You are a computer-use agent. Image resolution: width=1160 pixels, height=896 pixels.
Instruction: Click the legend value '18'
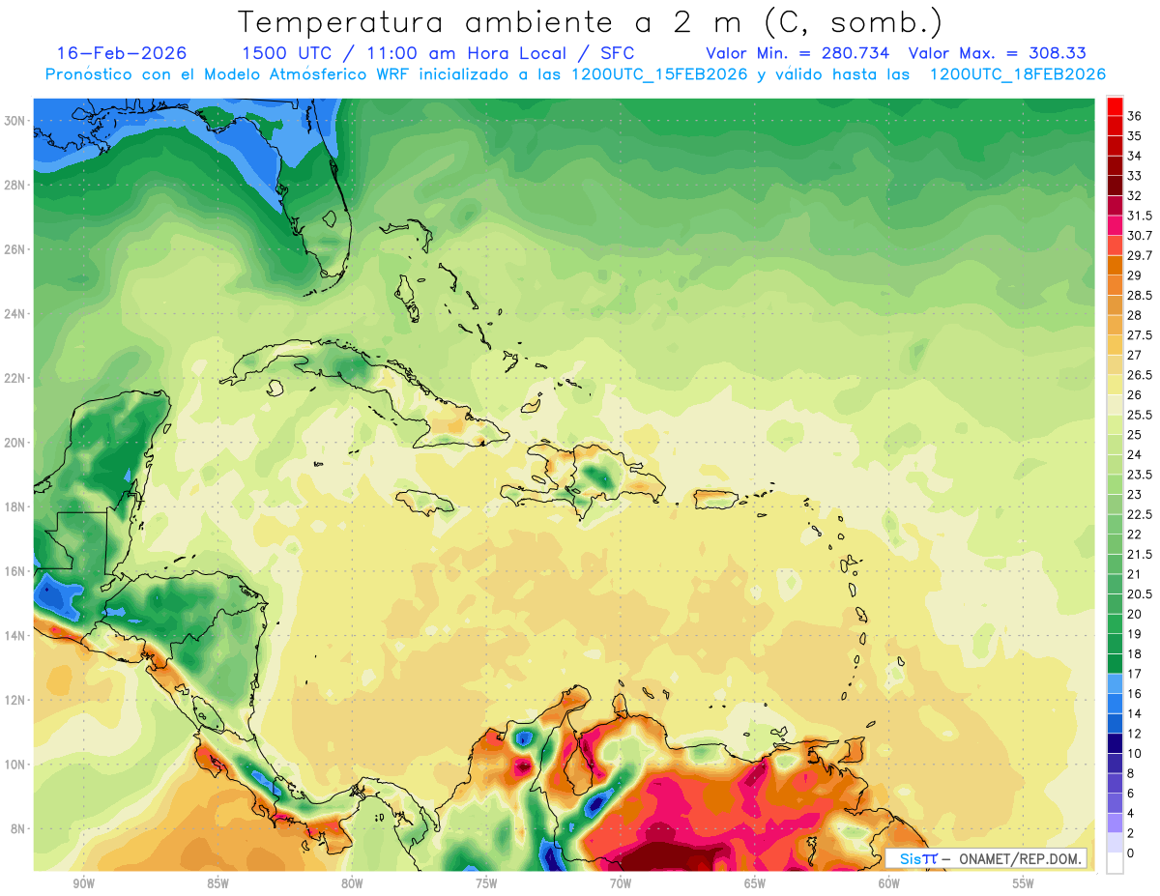(x=1135, y=653)
